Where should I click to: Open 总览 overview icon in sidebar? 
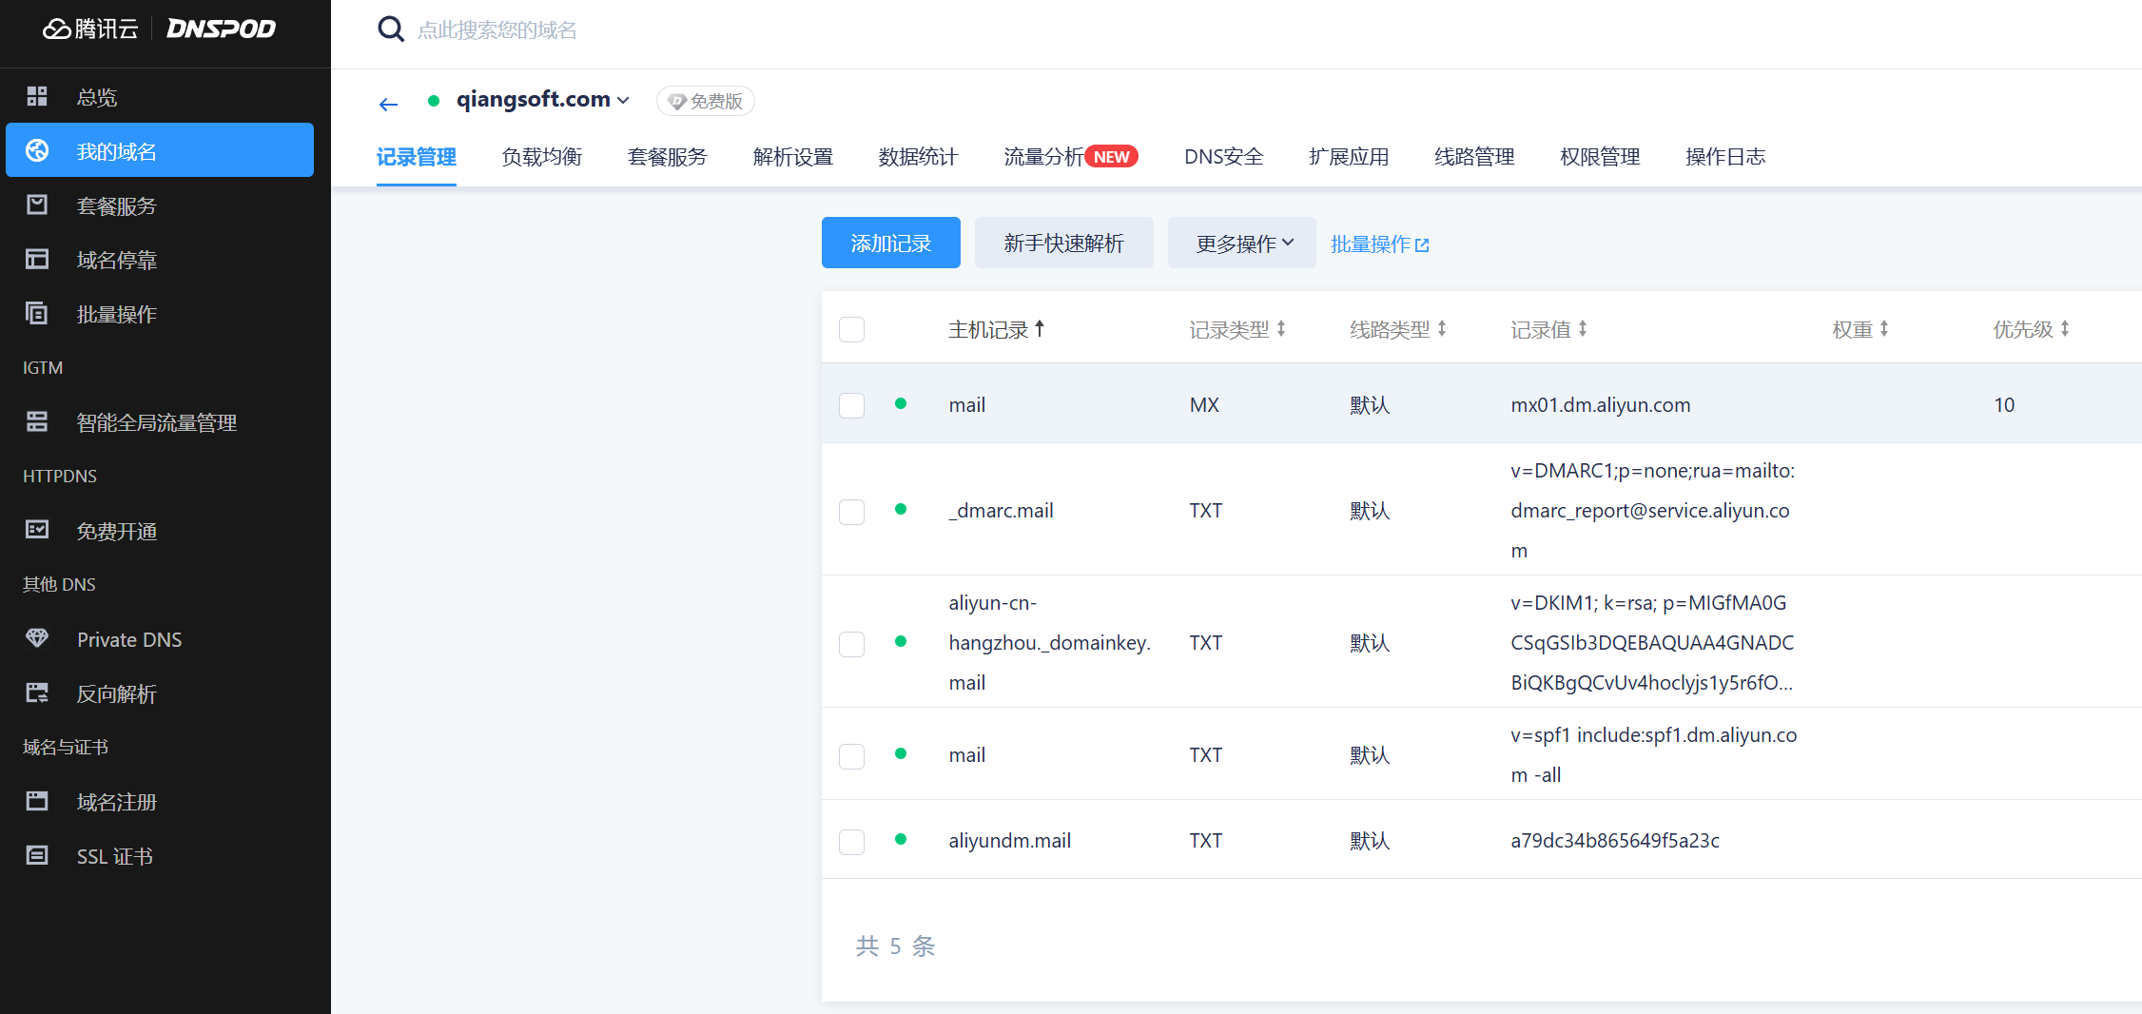tap(37, 96)
